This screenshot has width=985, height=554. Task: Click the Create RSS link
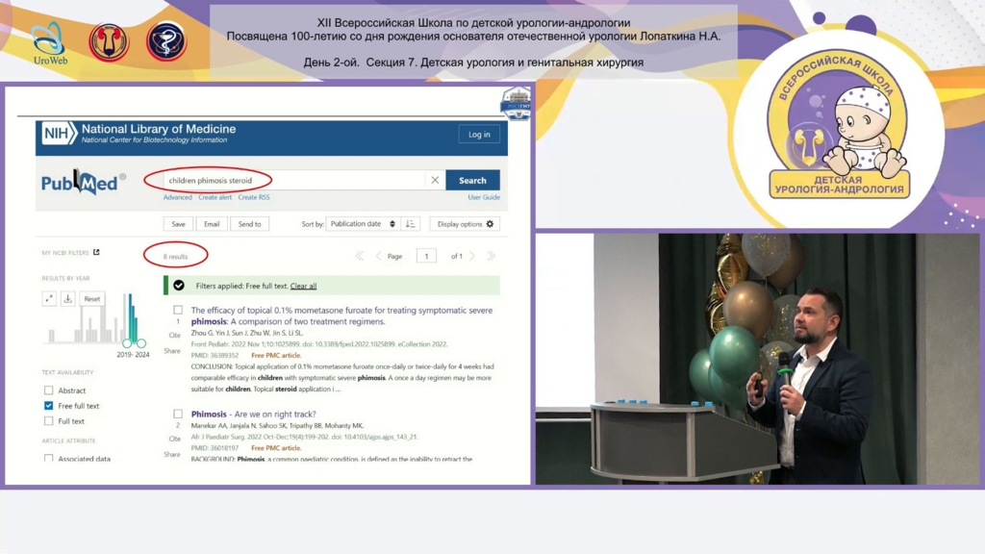(x=254, y=197)
